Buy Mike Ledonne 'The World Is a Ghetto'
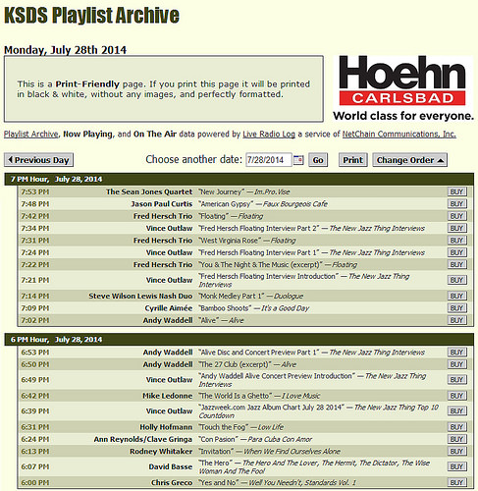The image size is (478, 491). 456,396
